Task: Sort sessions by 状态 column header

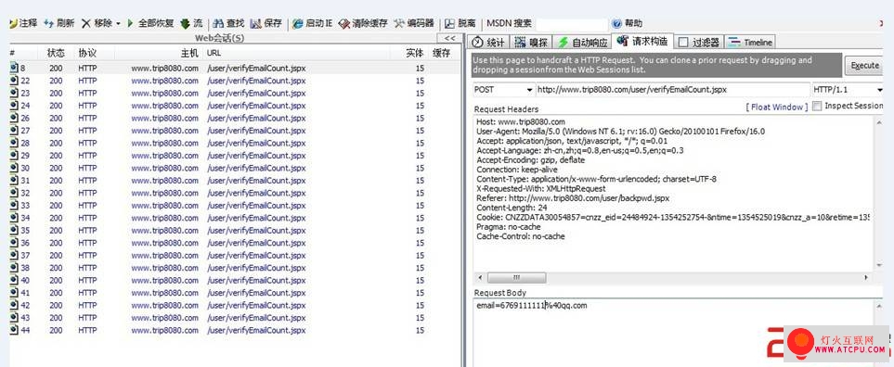Action: point(56,53)
